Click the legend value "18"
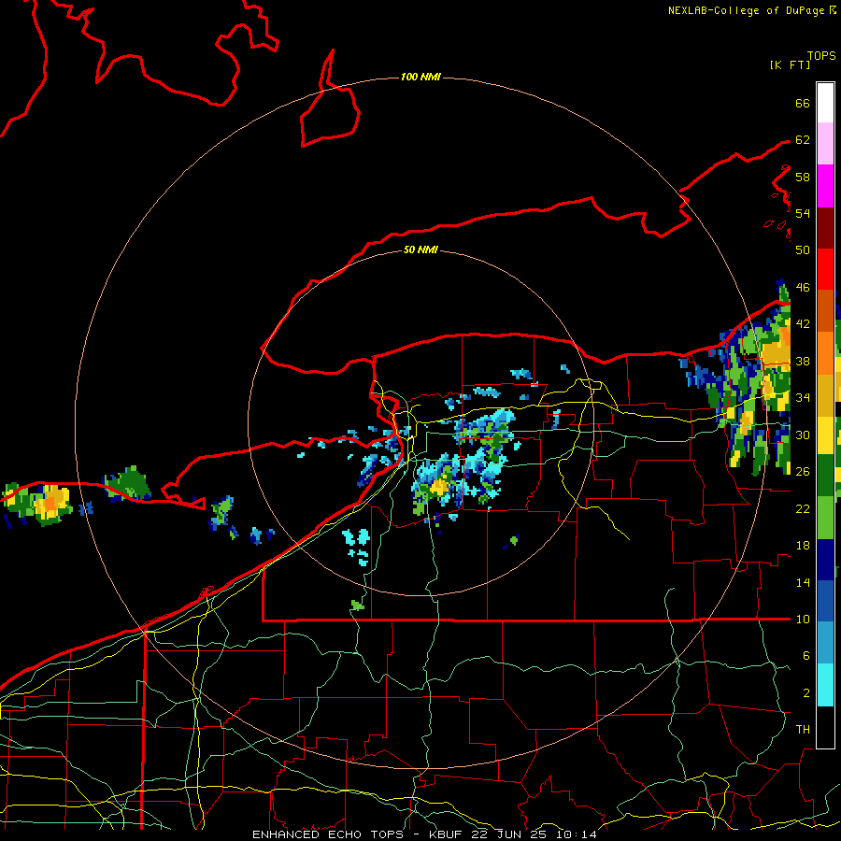Image resolution: width=841 pixels, height=841 pixels. point(803,546)
